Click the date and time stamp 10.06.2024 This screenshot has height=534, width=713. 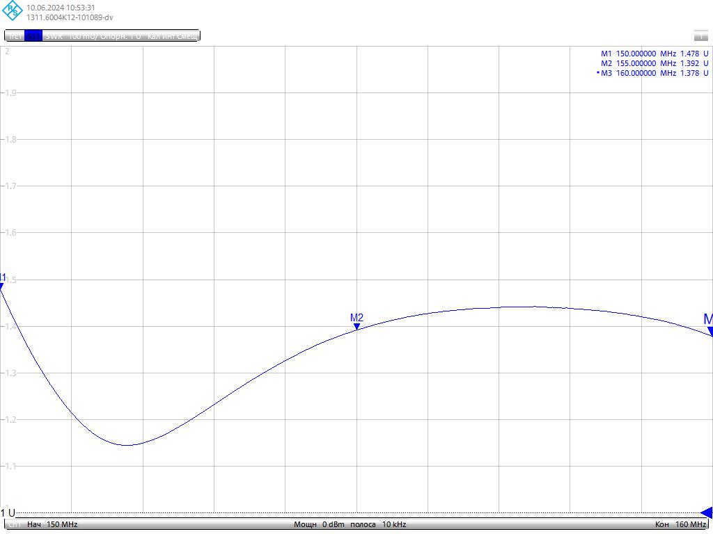click(x=61, y=8)
